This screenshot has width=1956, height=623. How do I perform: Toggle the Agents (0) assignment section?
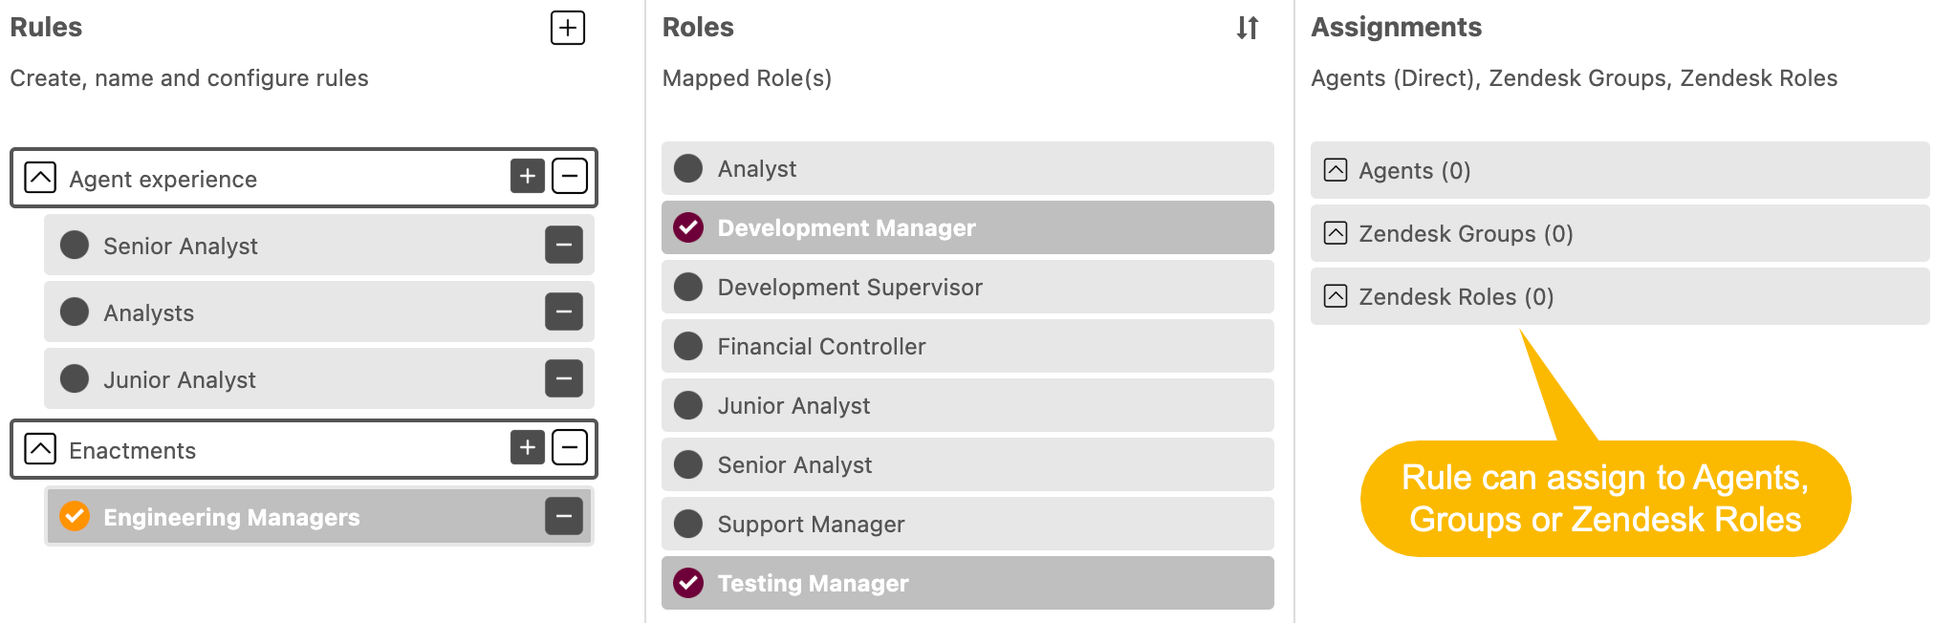click(1336, 170)
